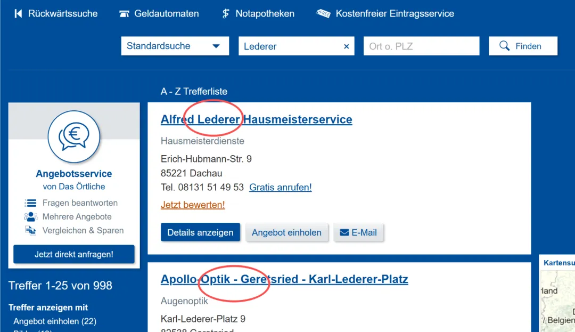Image resolution: width=575 pixels, height=332 pixels.
Task: Open the Notapotheken menu item
Action: coord(265,14)
